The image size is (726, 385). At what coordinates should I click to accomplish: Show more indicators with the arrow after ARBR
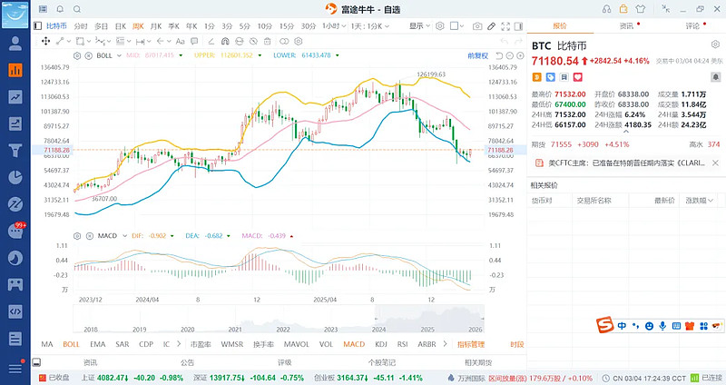click(445, 344)
